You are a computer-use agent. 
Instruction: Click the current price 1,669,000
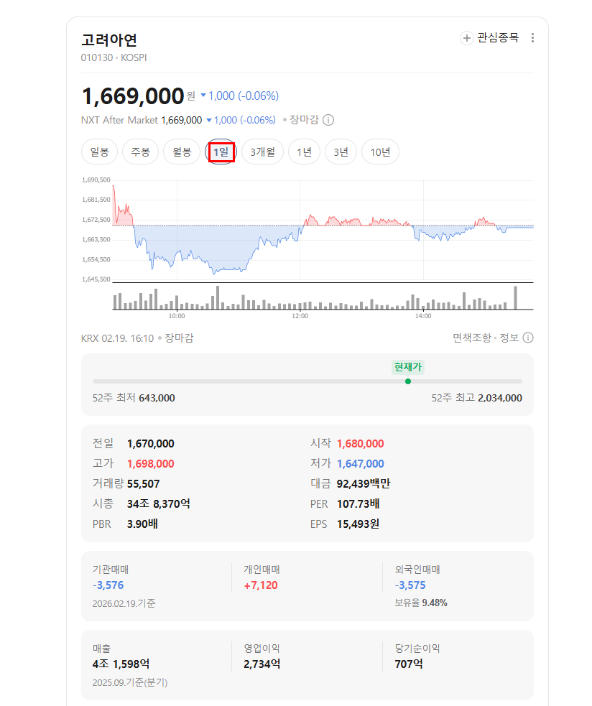[x=133, y=96]
